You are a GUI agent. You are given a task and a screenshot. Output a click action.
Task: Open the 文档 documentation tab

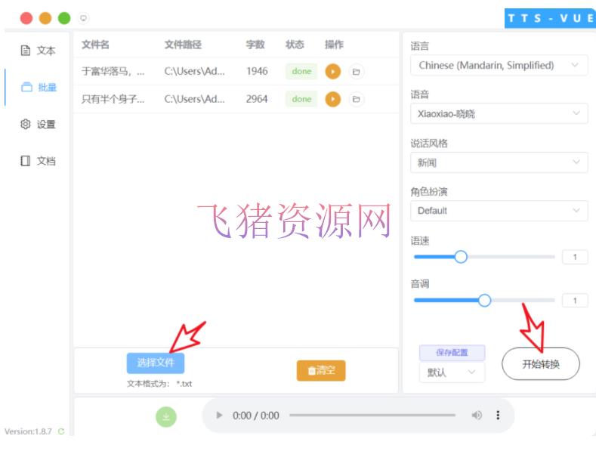(38, 161)
